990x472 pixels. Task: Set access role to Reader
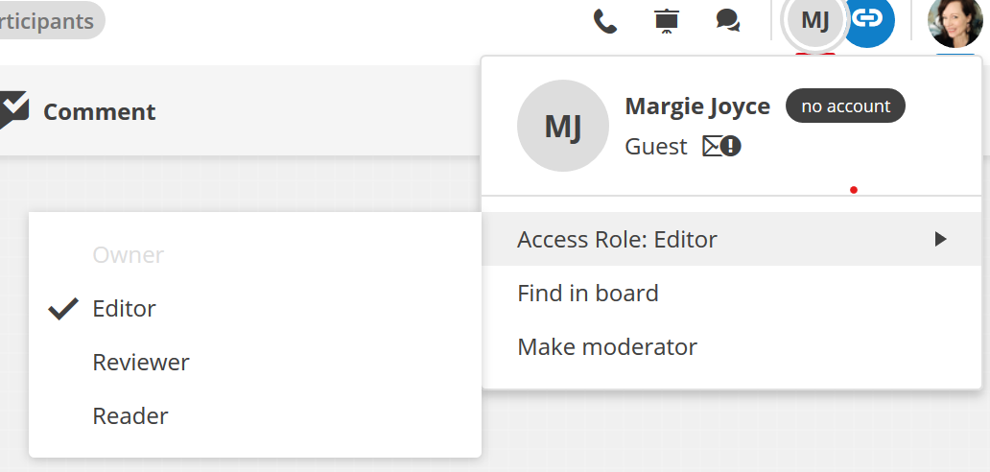coord(130,416)
